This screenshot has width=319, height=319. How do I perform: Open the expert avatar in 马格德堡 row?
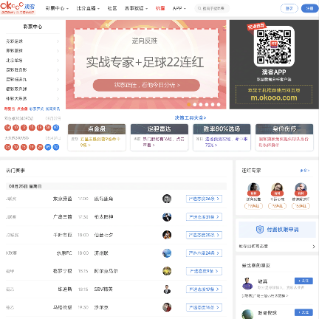(167, 307)
